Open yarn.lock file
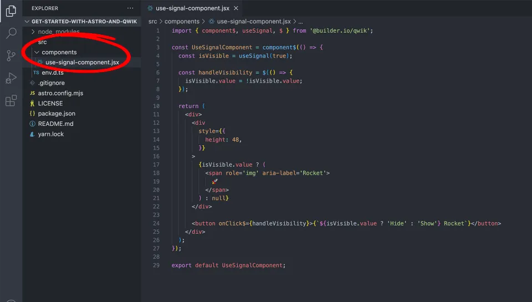The height and width of the screenshot is (302, 532). pos(51,134)
